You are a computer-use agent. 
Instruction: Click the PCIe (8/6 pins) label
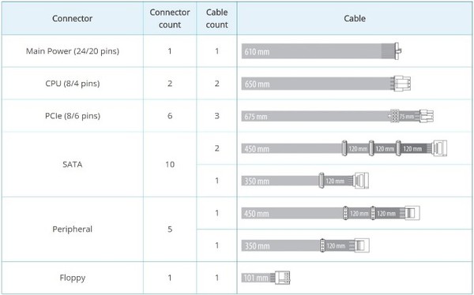[73, 116]
